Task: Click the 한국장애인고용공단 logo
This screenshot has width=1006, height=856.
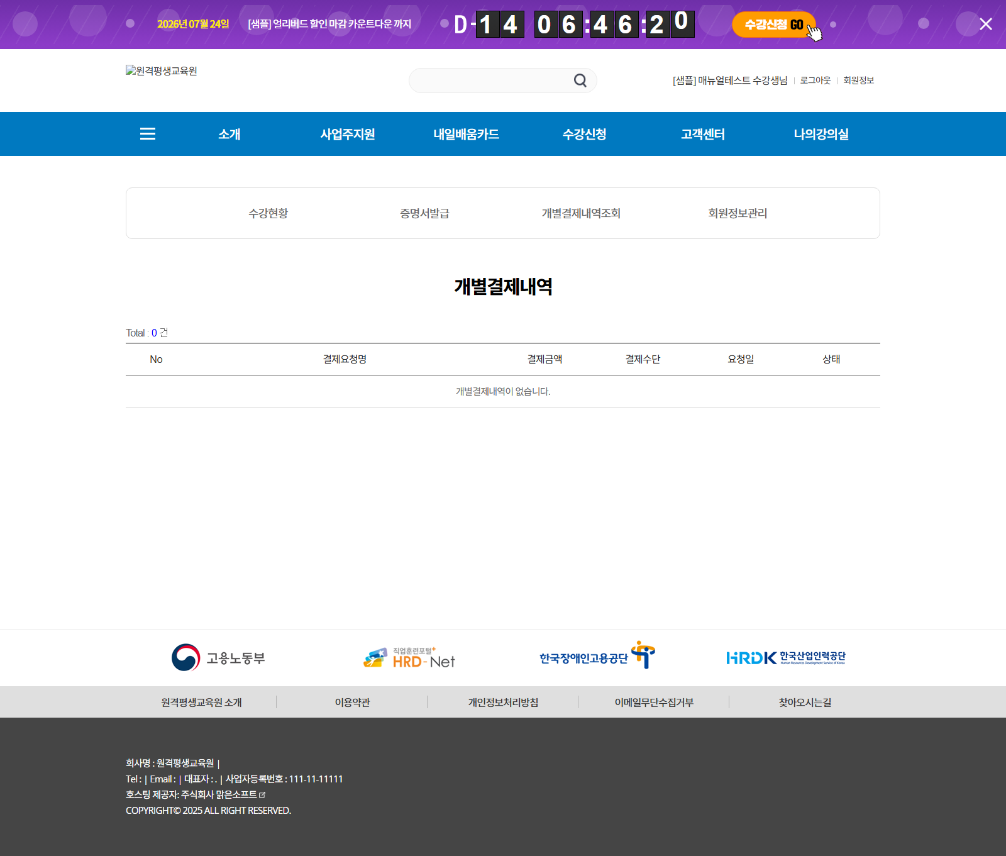Action: tap(597, 655)
